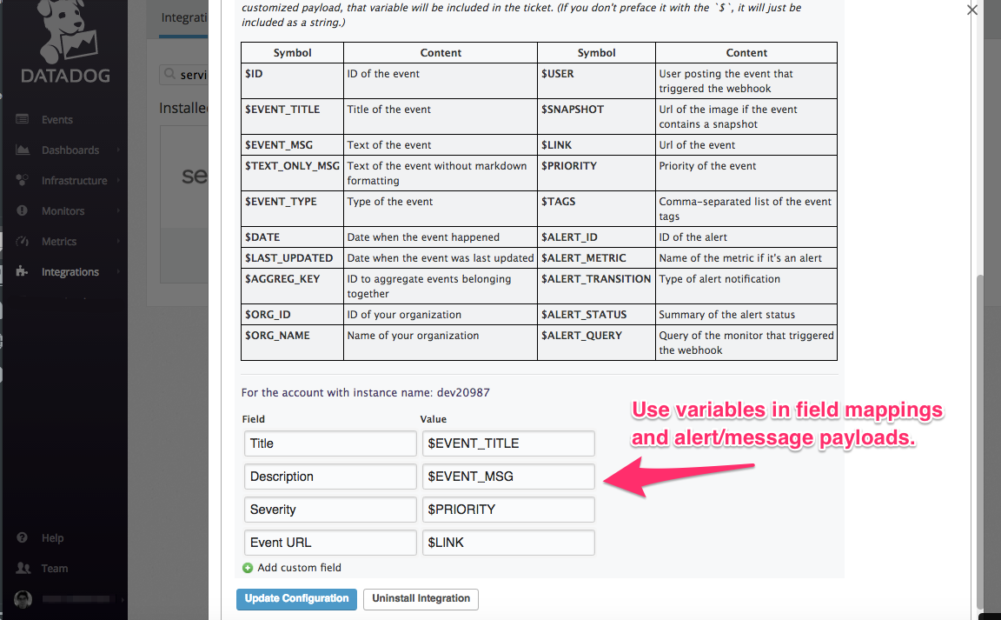Expand the Infrastructure submenu arrow
Screen dimensions: 1001x620
(x=117, y=181)
